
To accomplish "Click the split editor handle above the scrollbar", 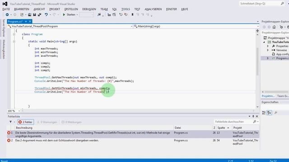I will tap(257, 31).
